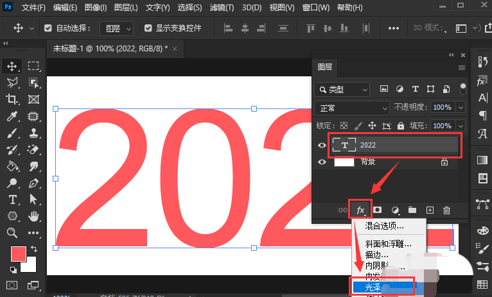
Task: Click the red foreground color swatch
Action: [x=18, y=254]
